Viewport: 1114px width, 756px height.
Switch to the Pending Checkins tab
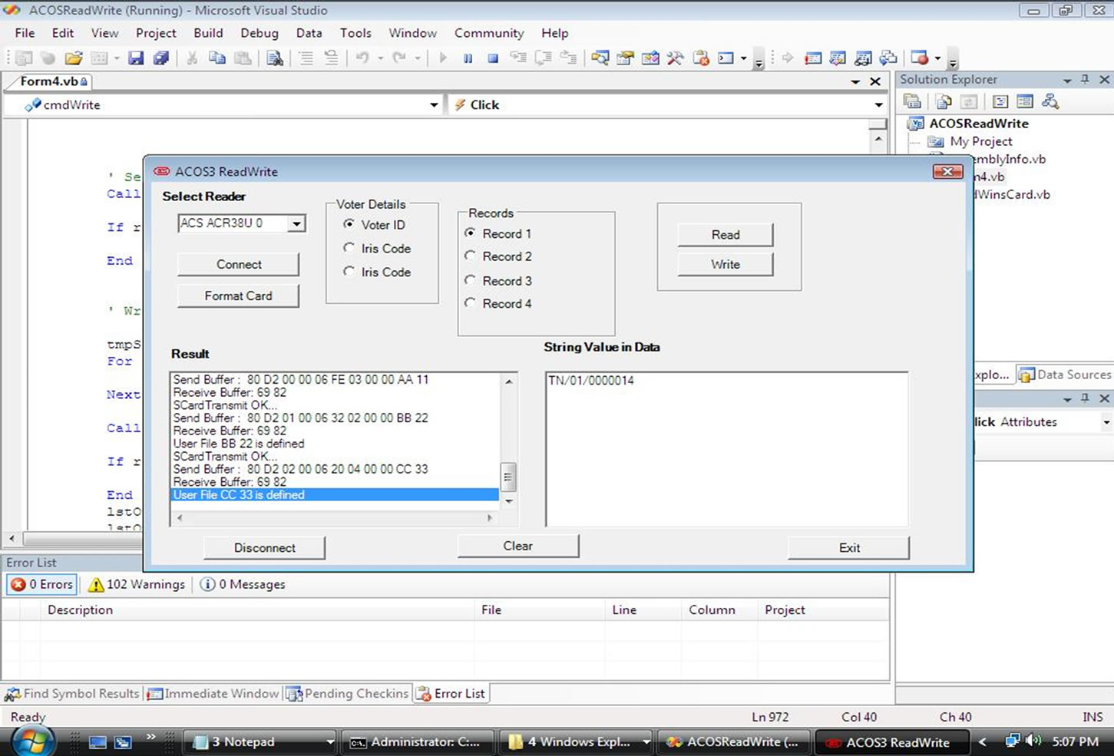348,694
